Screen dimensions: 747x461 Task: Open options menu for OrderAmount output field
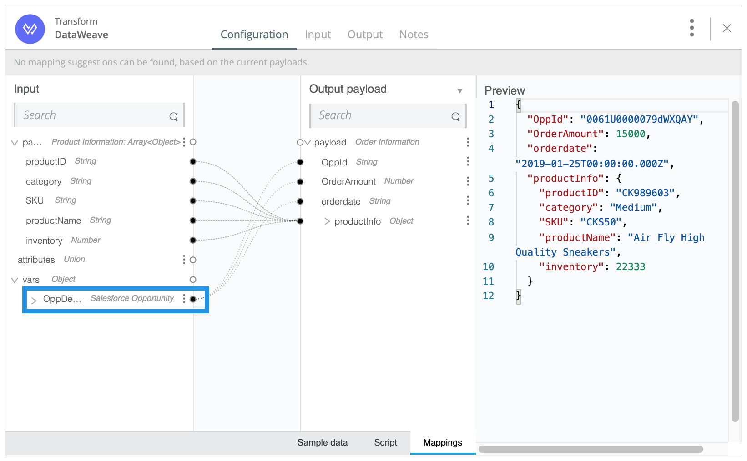(x=468, y=181)
